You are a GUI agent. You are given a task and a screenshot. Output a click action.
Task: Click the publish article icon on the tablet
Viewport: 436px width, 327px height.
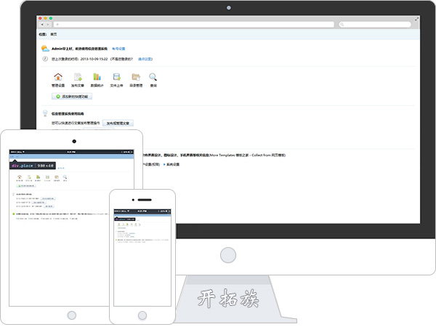(x=29, y=177)
